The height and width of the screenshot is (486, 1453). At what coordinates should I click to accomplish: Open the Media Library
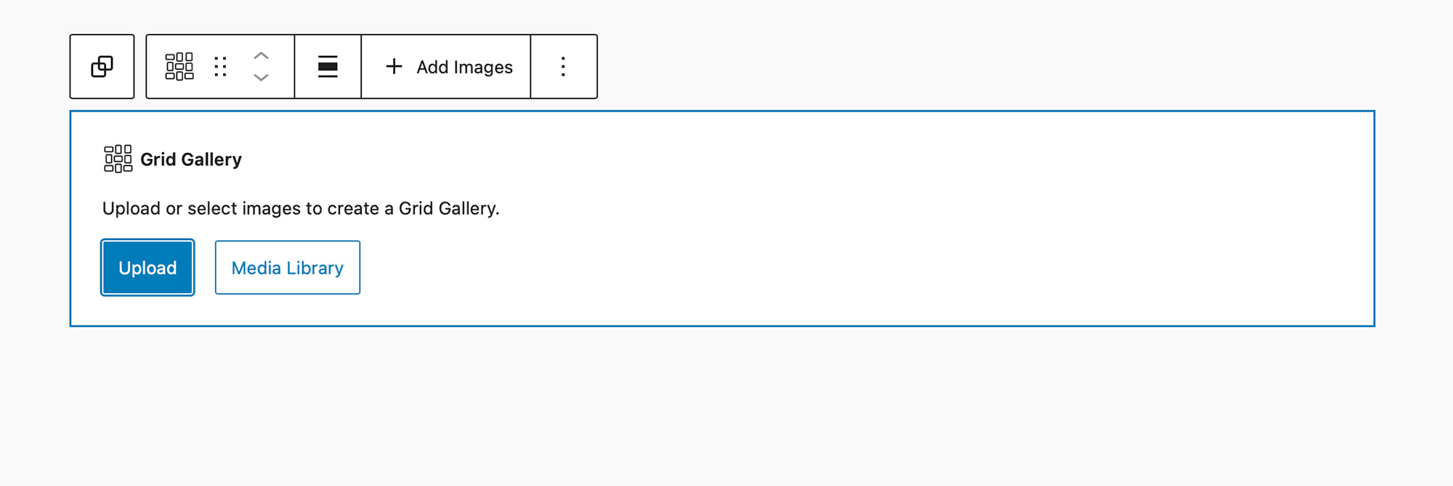pyautogui.click(x=287, y=268)
